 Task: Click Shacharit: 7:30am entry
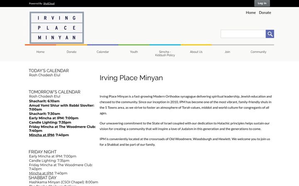tap(44, 114)
